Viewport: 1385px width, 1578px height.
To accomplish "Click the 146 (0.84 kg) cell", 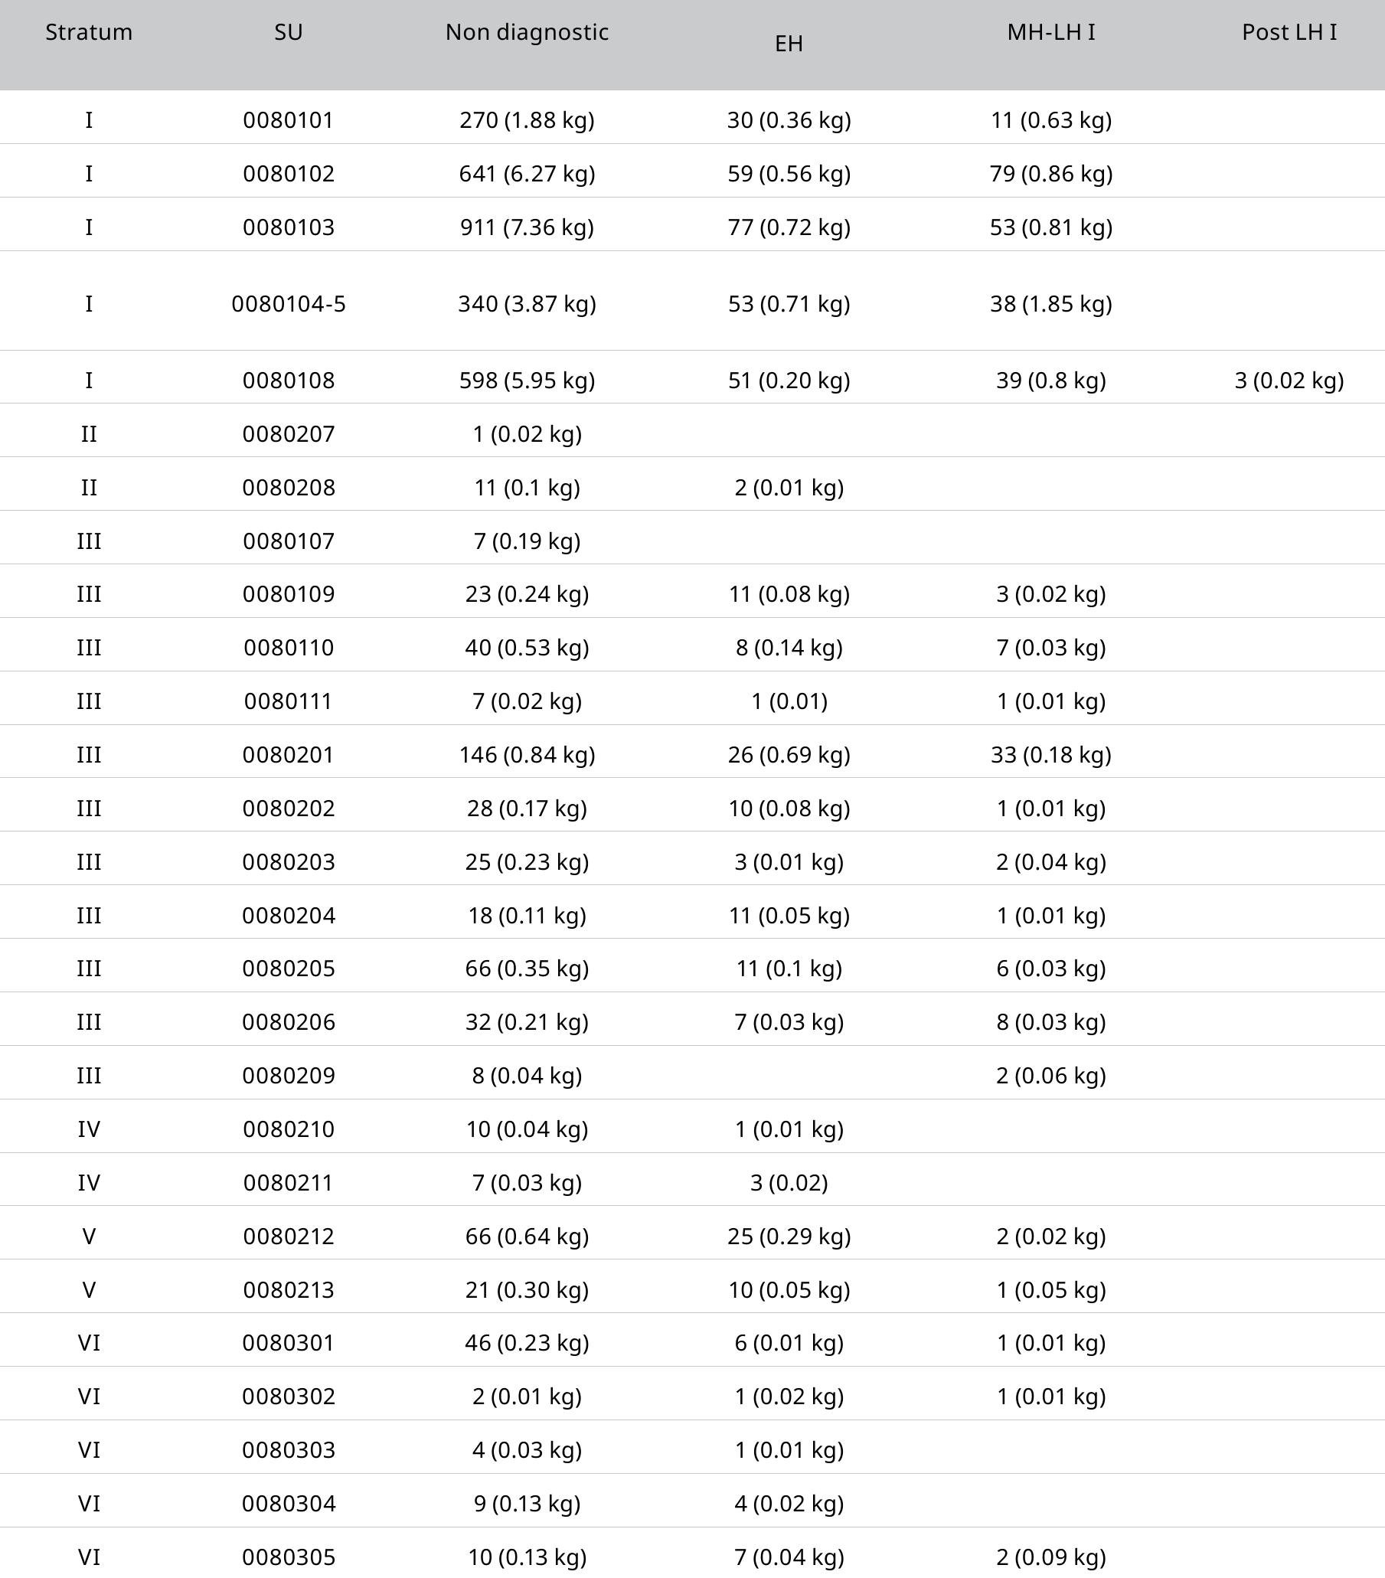I will point(527,754).
